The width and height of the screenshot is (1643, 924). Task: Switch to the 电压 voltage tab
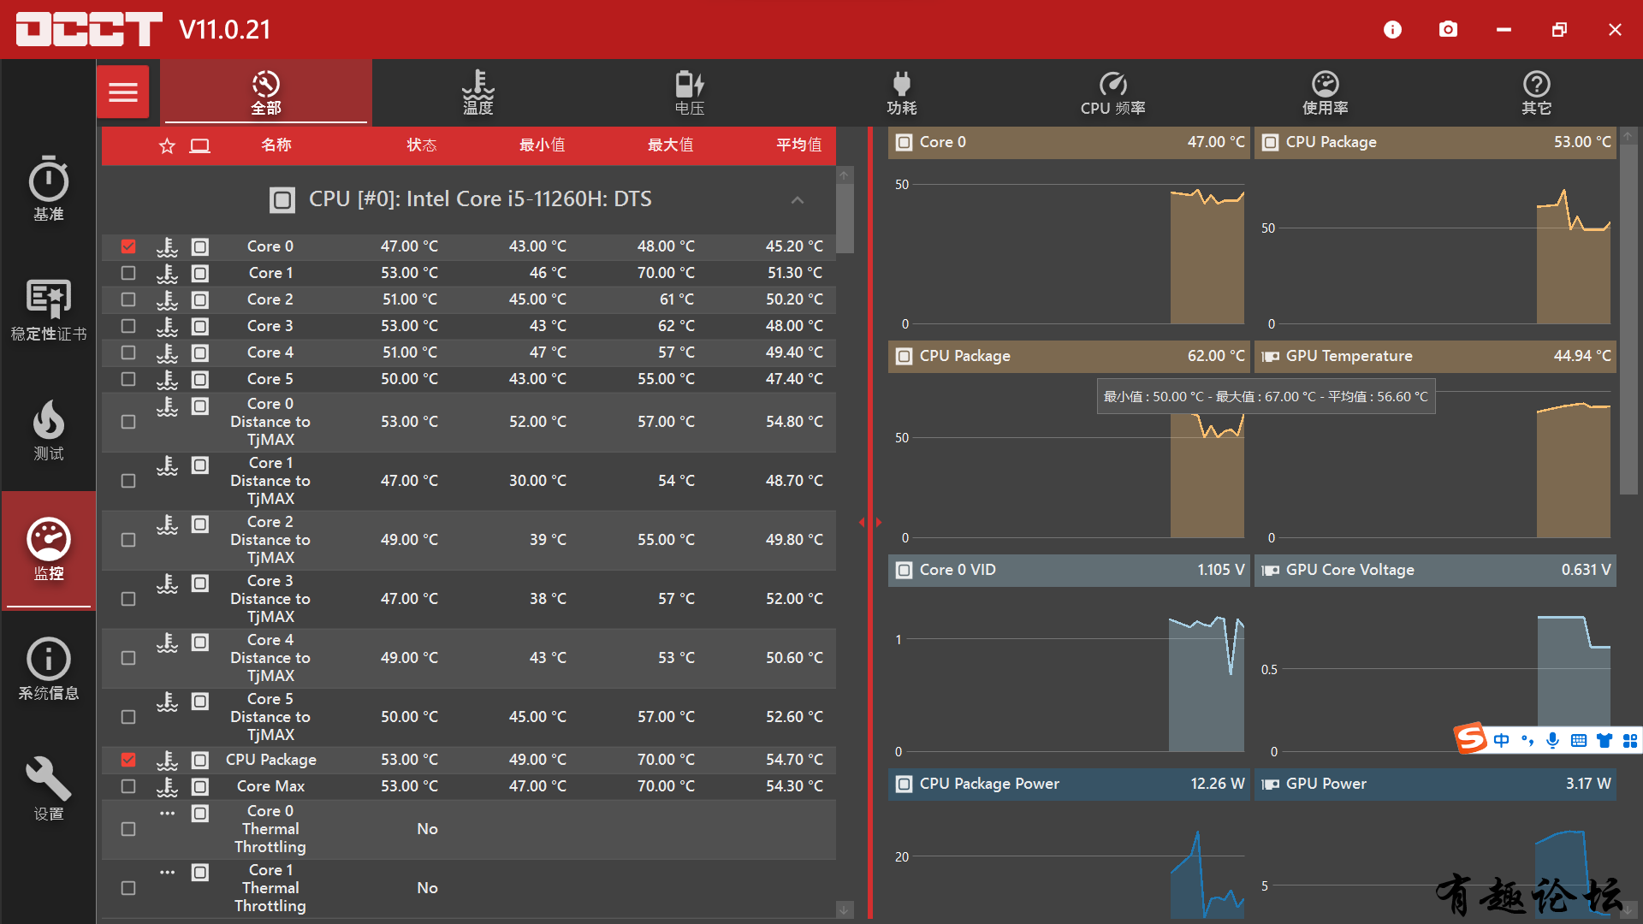click(690, 92)
